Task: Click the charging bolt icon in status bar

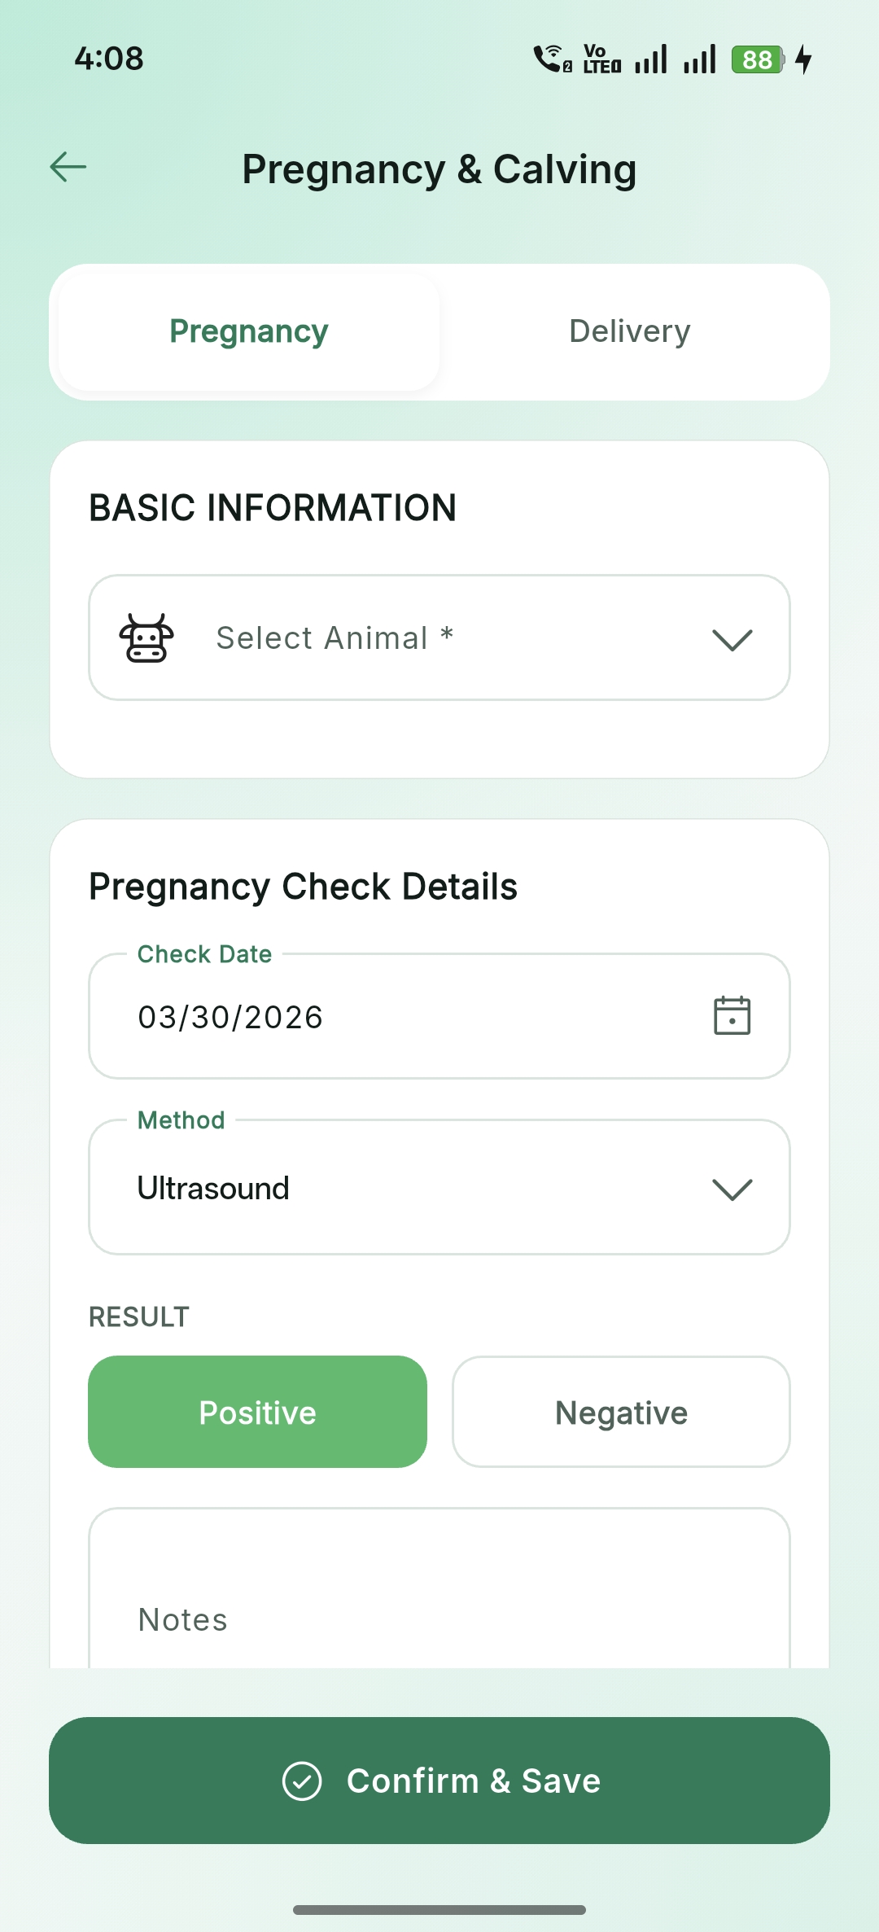Action: tap(804, 59)
